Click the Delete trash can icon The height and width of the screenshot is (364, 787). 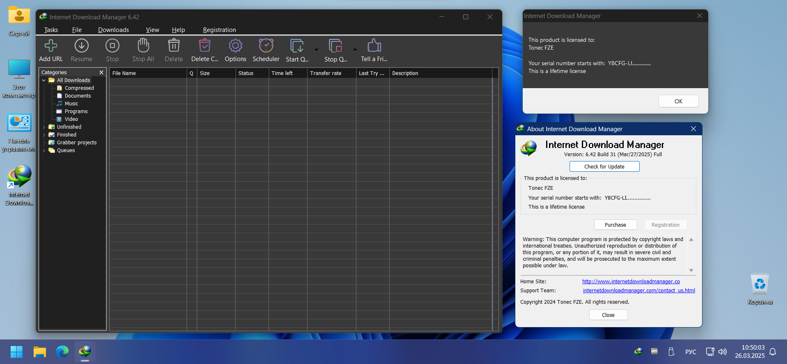pos(174,45)
